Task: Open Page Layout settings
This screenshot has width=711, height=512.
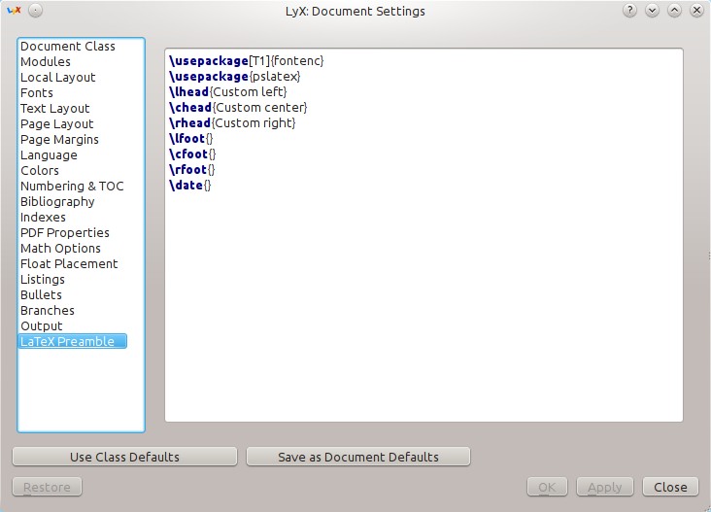Action: point(56,123)
